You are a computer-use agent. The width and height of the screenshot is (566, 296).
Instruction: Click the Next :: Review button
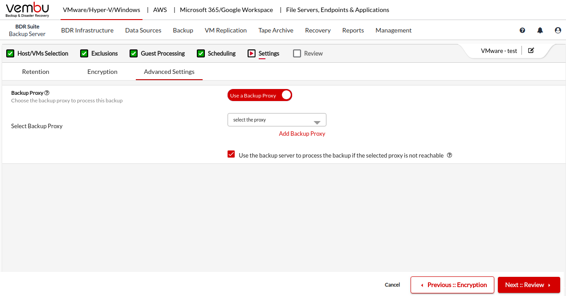[x=529, y=285]
